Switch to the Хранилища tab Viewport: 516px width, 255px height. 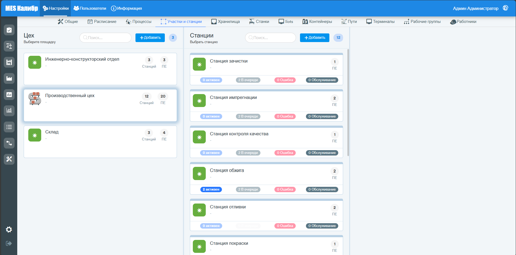pos(225,22)
